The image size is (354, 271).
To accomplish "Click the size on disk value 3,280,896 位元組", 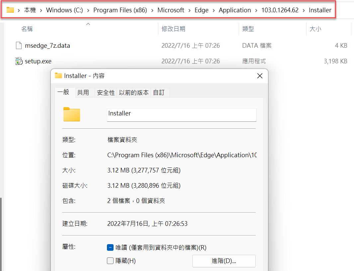I will [x=144, y=185].
